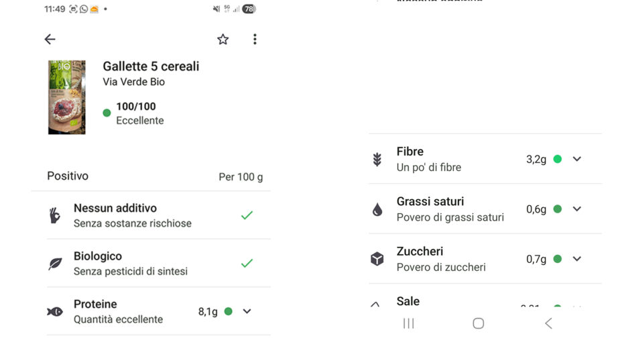Expand the Grassi saturi details chevron

(576, 209)
